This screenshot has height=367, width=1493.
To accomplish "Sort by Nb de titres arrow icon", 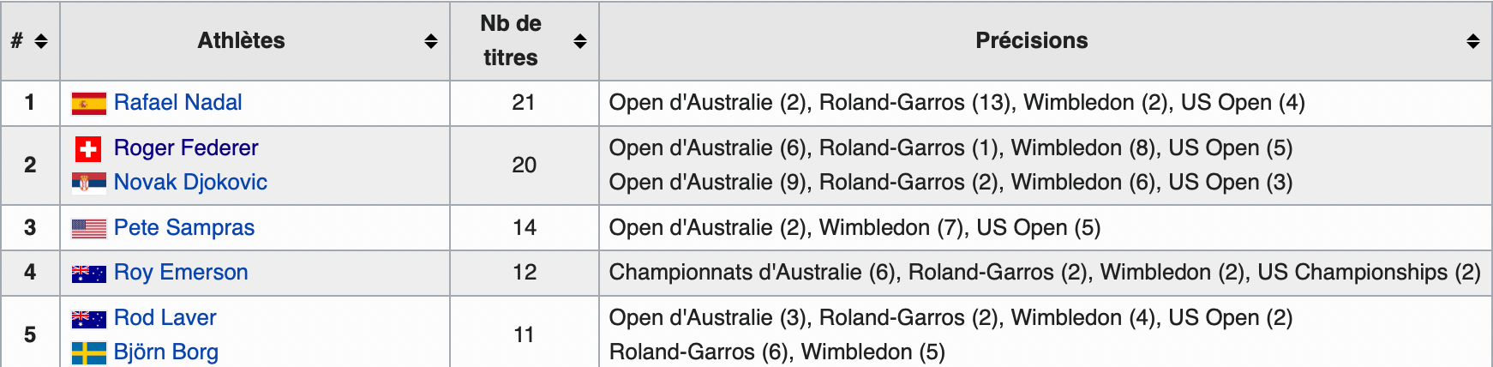I will pyautogui.click(x=580, y=41).
